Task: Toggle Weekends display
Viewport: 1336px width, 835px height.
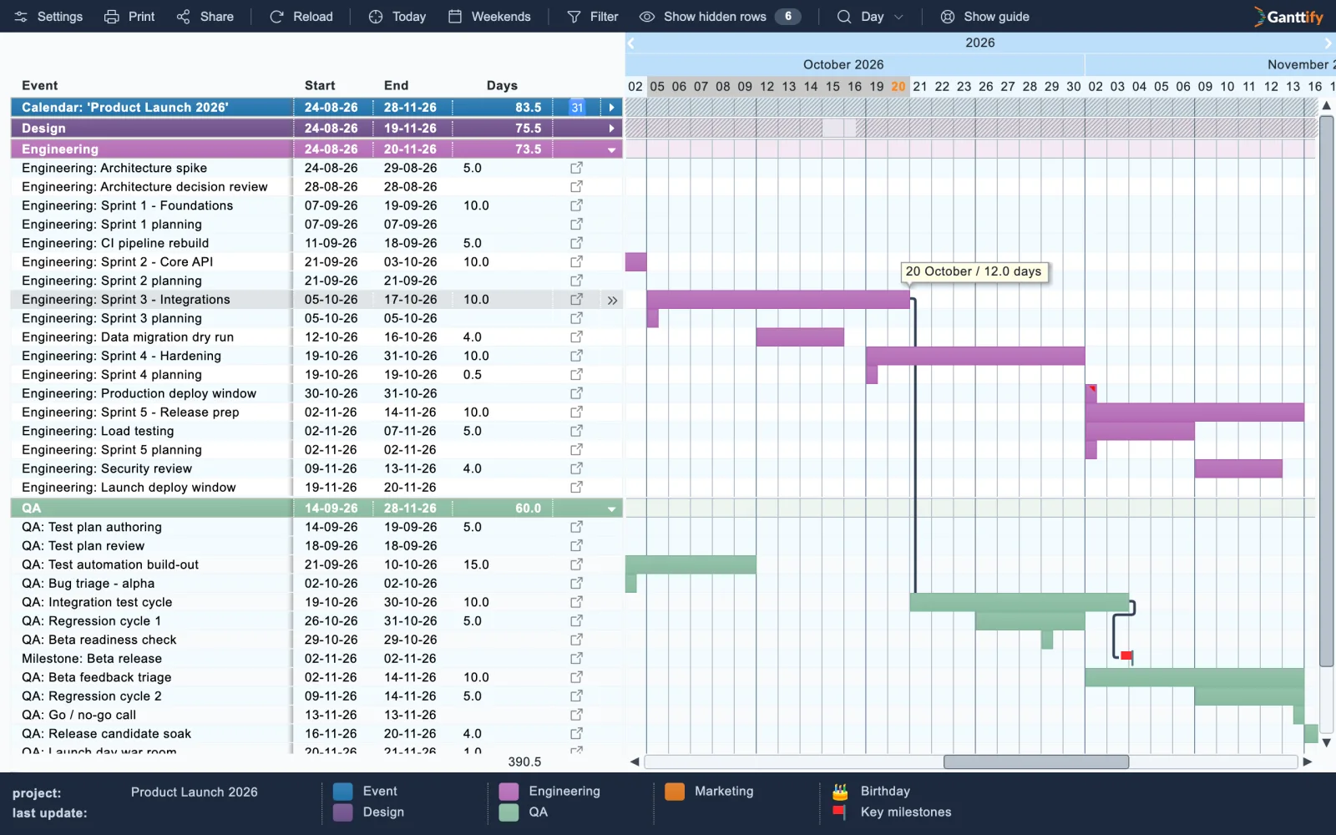Action: [489, 17]
